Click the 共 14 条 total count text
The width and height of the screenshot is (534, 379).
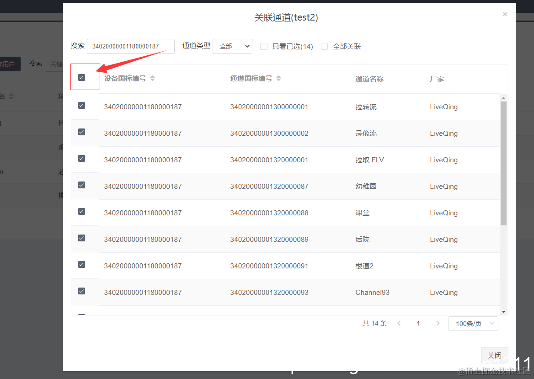374,324
